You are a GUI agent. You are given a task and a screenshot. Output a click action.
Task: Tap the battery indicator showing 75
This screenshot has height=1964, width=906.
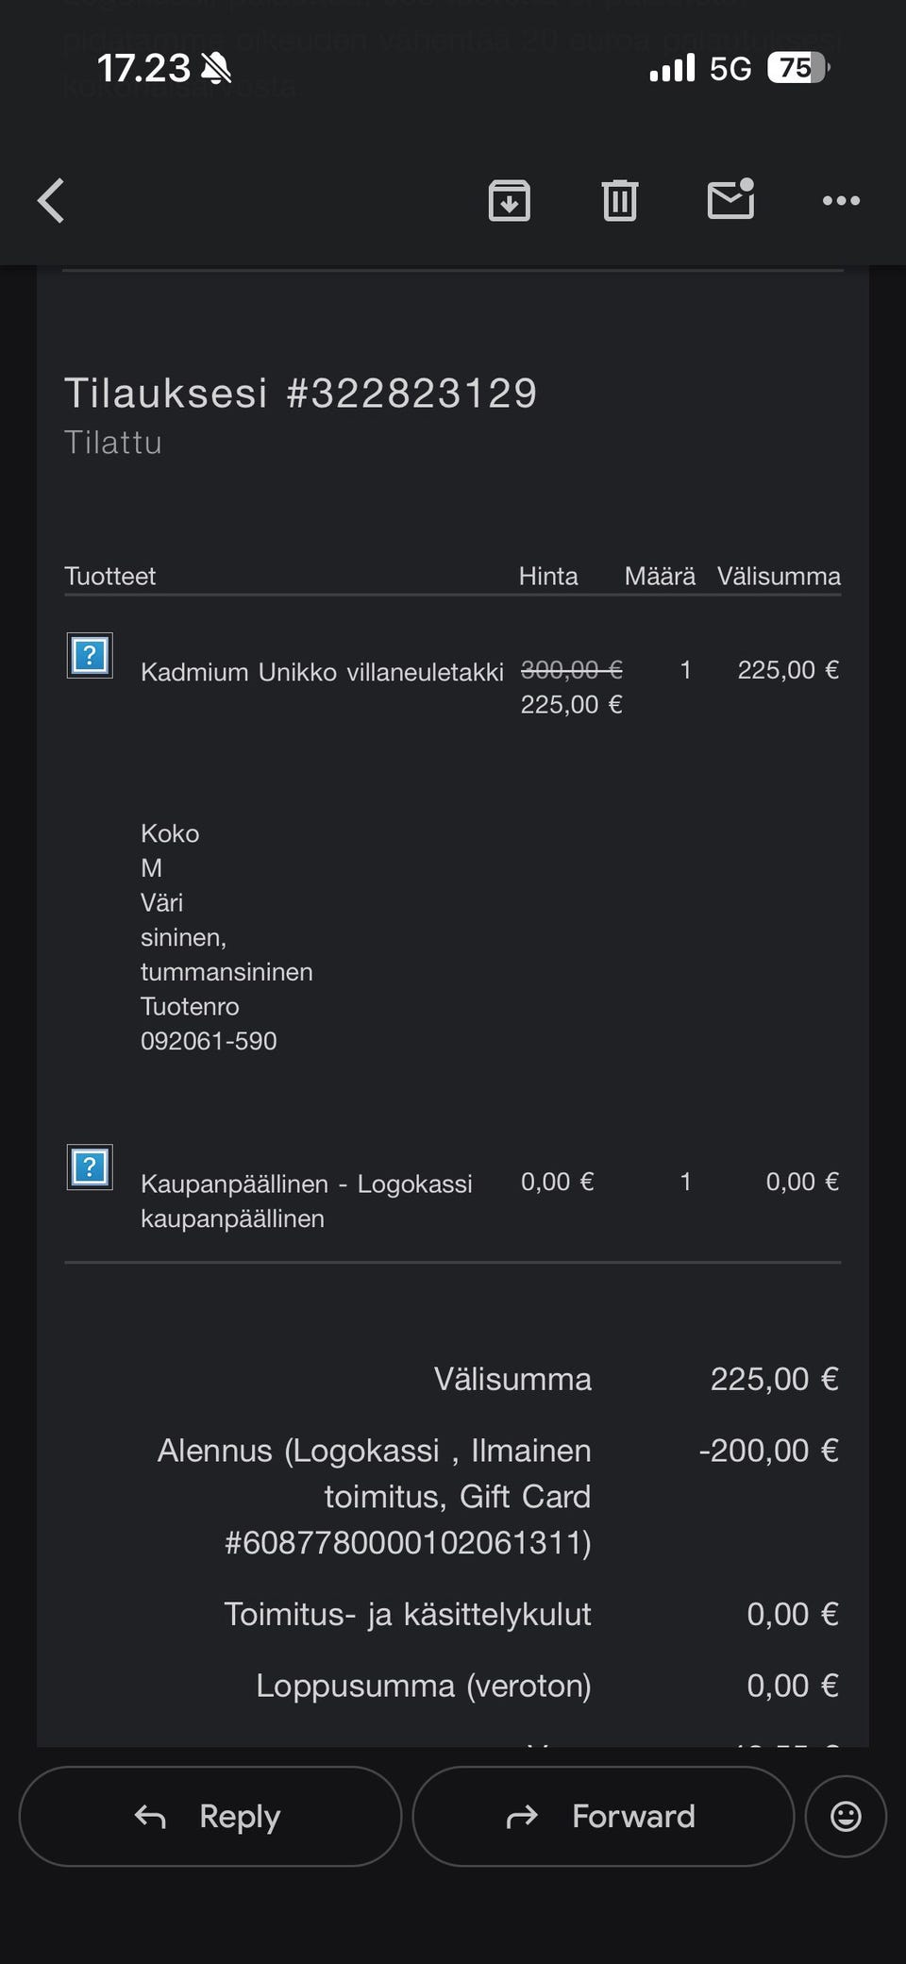(x=797, y=68)
